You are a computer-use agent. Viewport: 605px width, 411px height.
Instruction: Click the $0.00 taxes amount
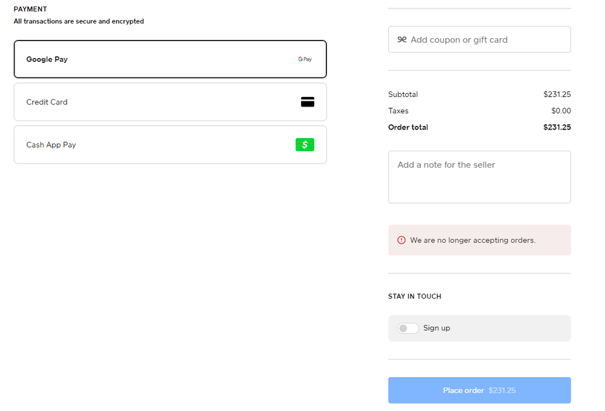(561, 111)
